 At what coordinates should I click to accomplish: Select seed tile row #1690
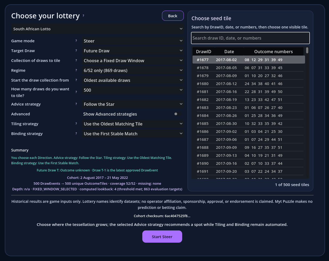coord(248,163)
